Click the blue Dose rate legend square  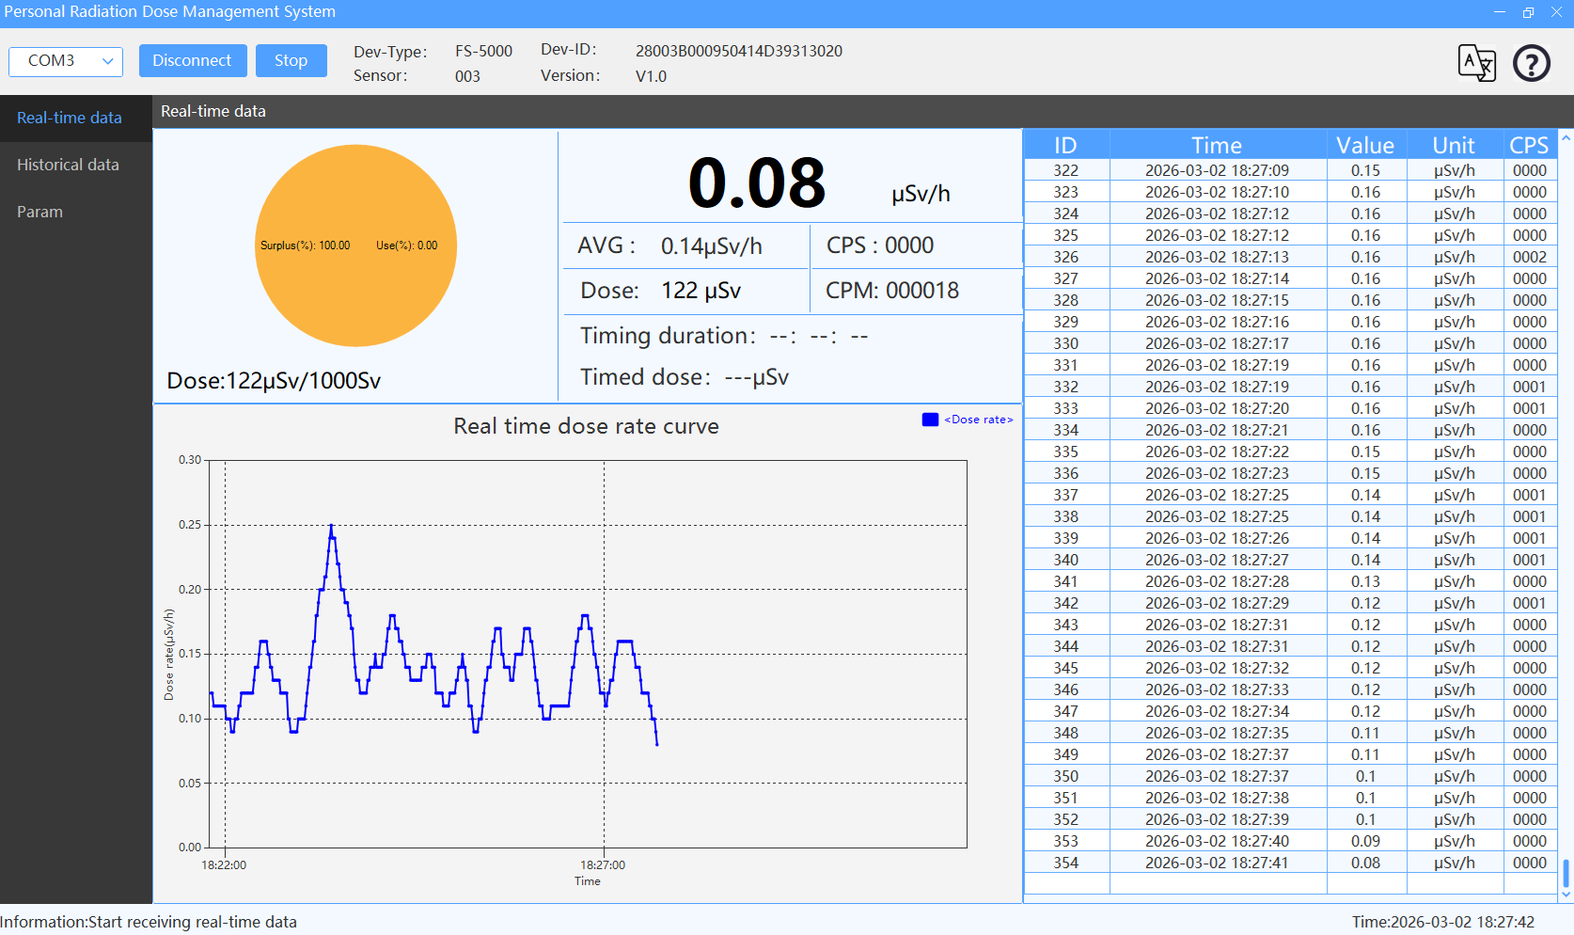tap(930, 420)
